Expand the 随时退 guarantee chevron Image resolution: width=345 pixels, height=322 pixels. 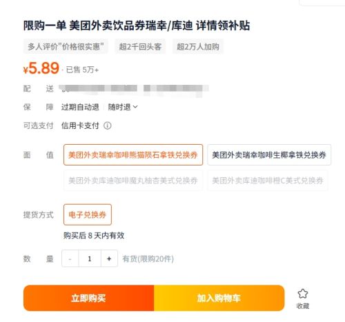[x=135, y=107]
